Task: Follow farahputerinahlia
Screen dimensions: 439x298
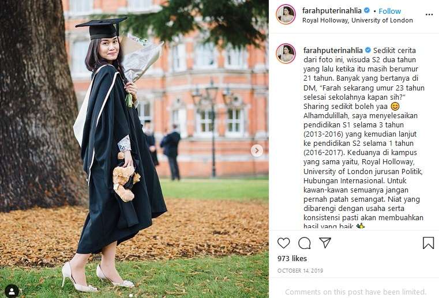Action: pos(390,11)
